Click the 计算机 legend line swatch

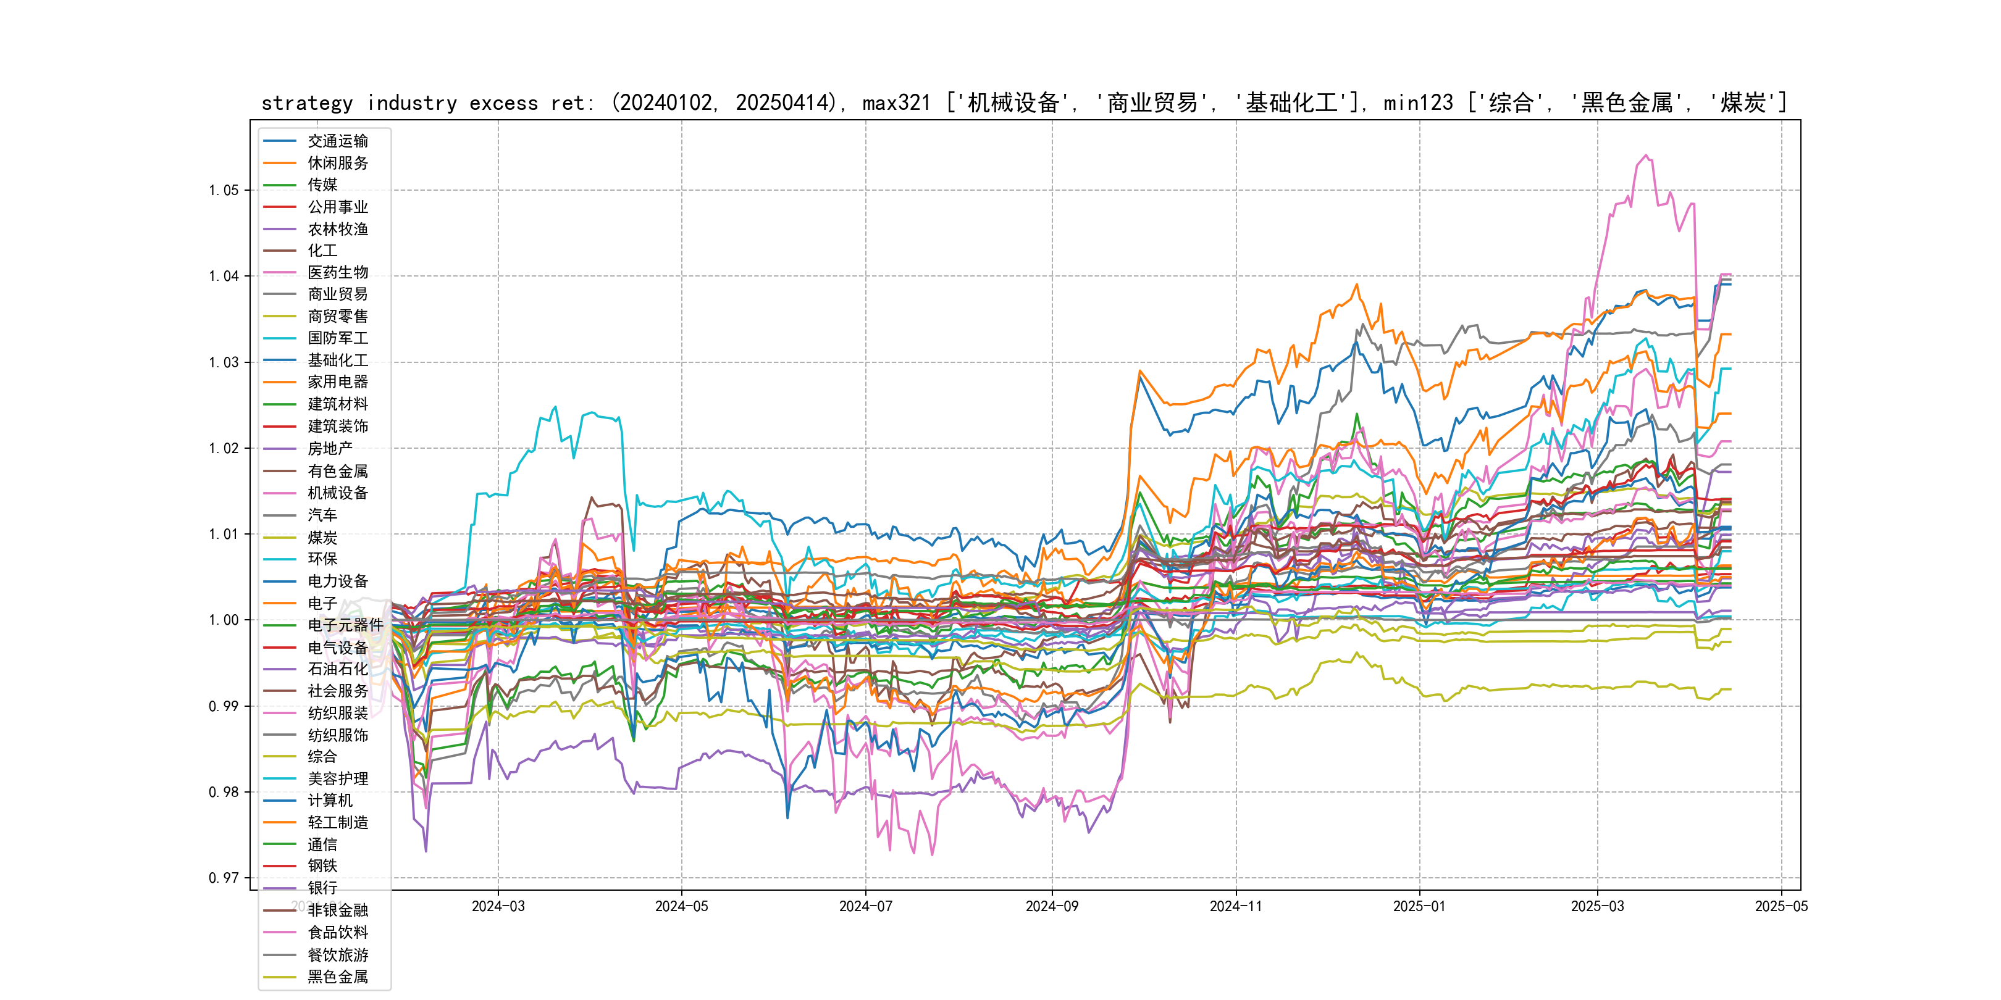[280, 801]
